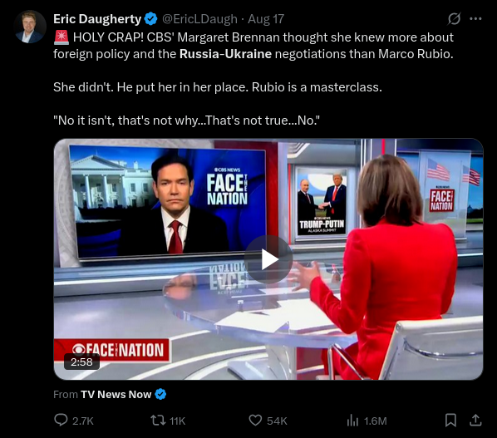Open the three-dot more options menu
This screenshot has height=438, width=497.
(x=475, y=19)
